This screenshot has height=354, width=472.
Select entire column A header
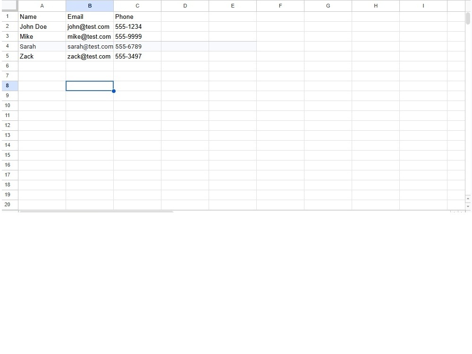coord(42,6)
